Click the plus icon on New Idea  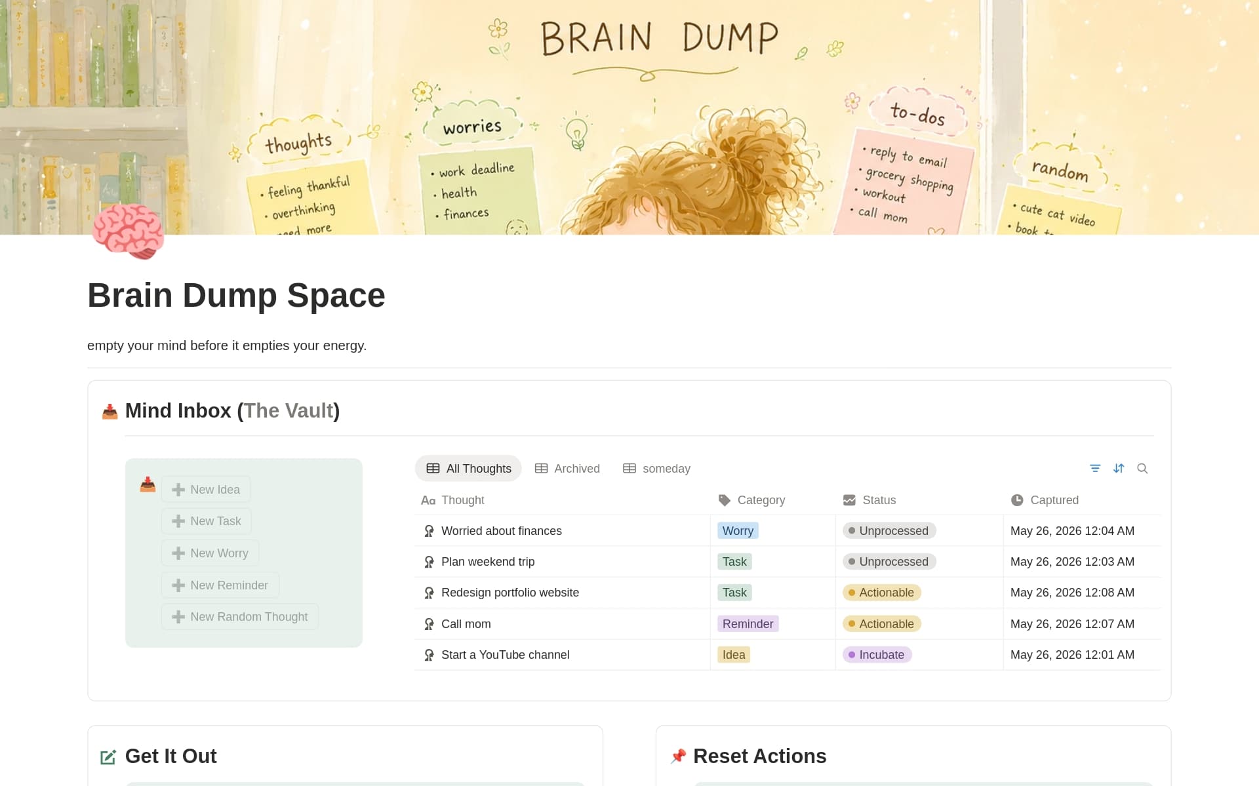[x=178, y=490]
